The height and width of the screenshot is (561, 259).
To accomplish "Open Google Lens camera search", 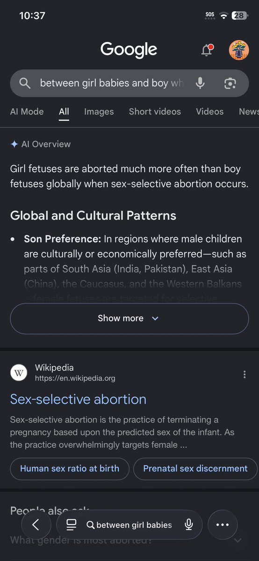I will coord(230,83).
